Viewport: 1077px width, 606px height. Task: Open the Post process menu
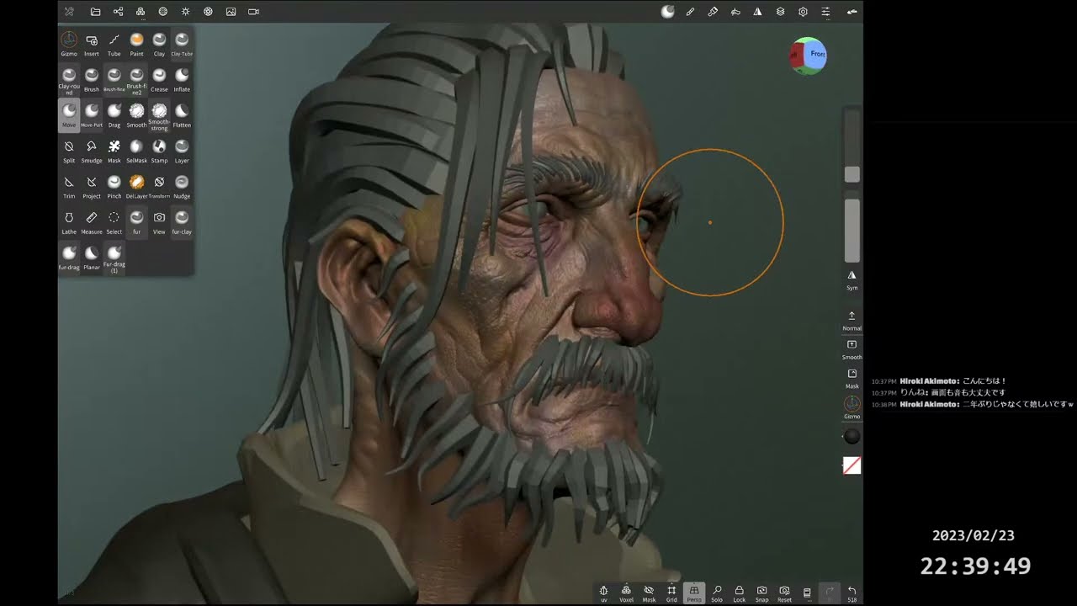(x=209, y=12)
